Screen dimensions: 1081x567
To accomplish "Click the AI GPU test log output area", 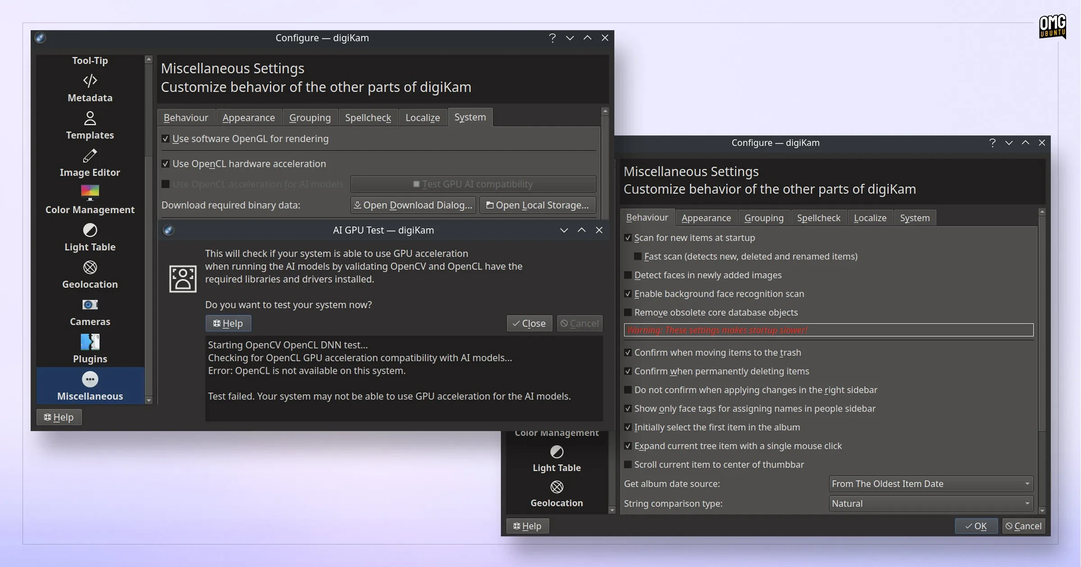I will (x=404, y=378).
